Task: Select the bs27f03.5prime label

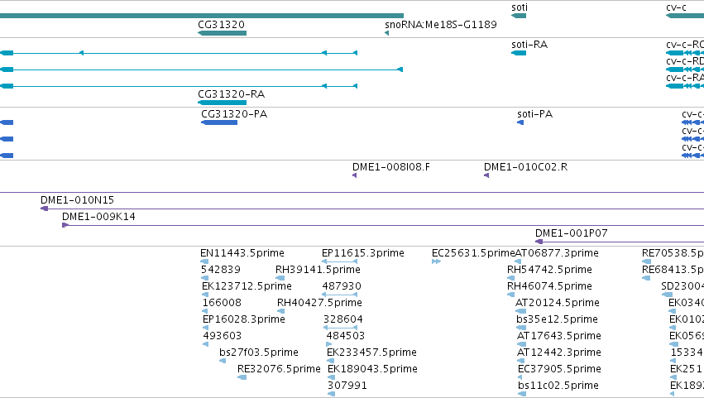Action: 259,352
